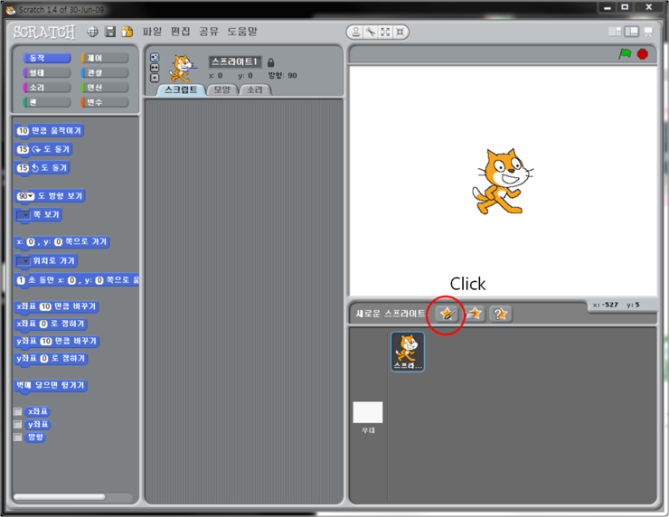Click the save project disk icon
669x517 pixels.
click(x=110, y=32)
